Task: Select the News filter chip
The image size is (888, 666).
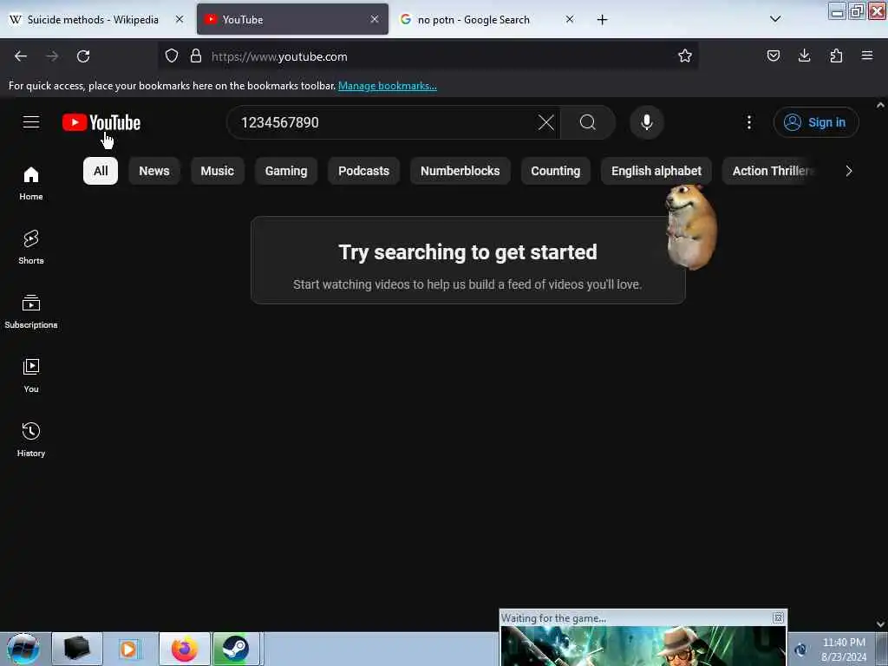Action: tap(154, 171)
